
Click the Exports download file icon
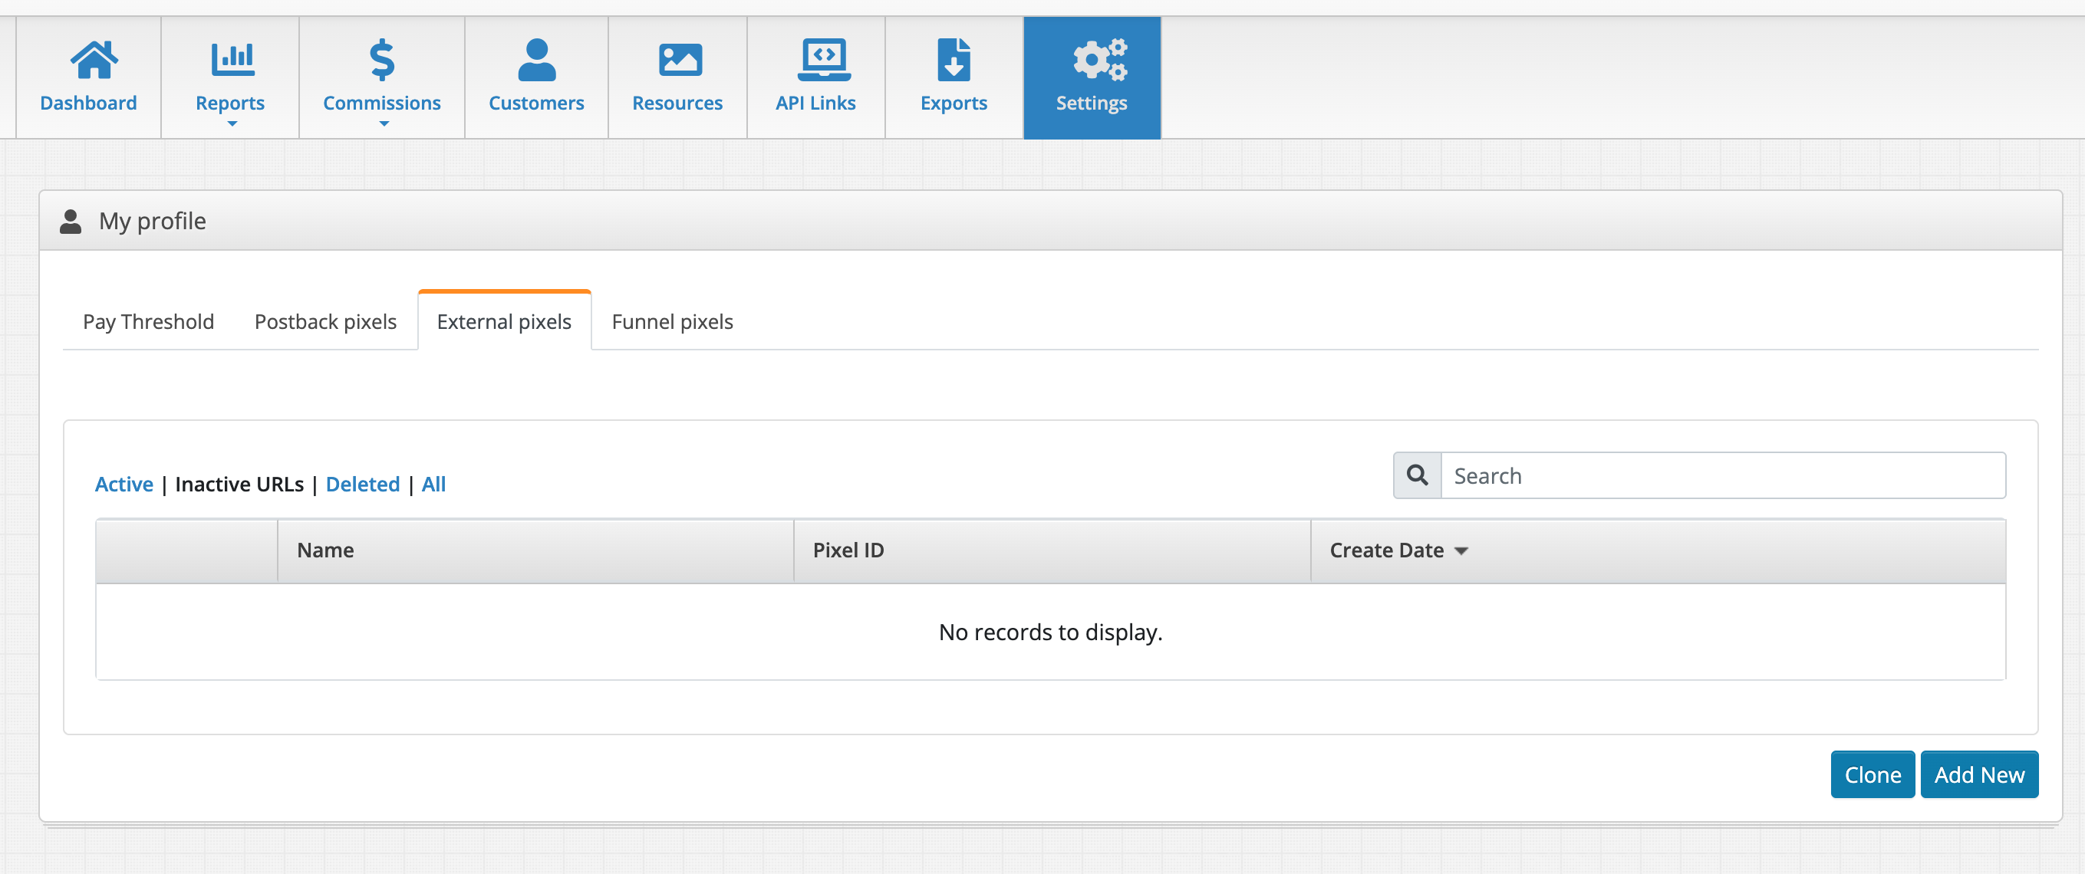[954, 60]
